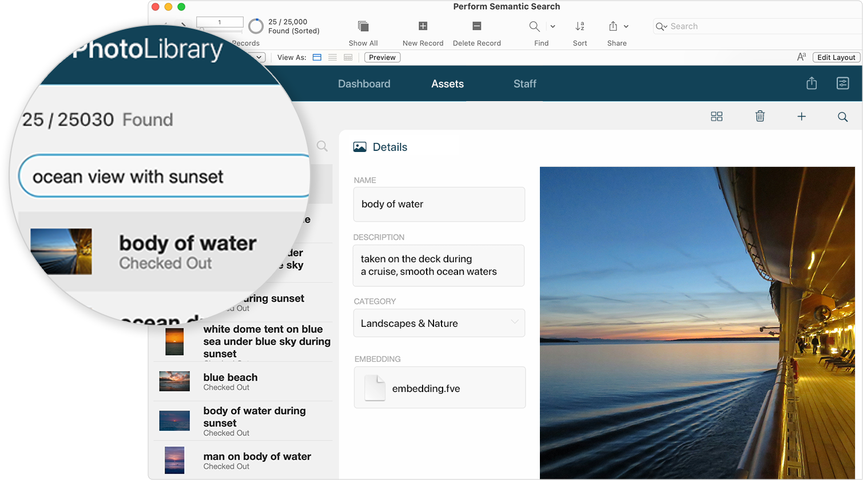Click the Edit Layout button

click(836, 57)
